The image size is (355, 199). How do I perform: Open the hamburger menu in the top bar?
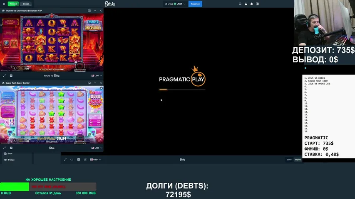[4, 4]
